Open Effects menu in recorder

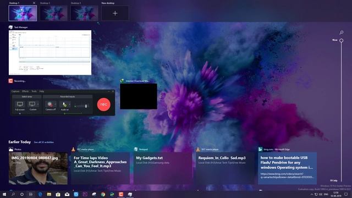[x=25, y=91]
